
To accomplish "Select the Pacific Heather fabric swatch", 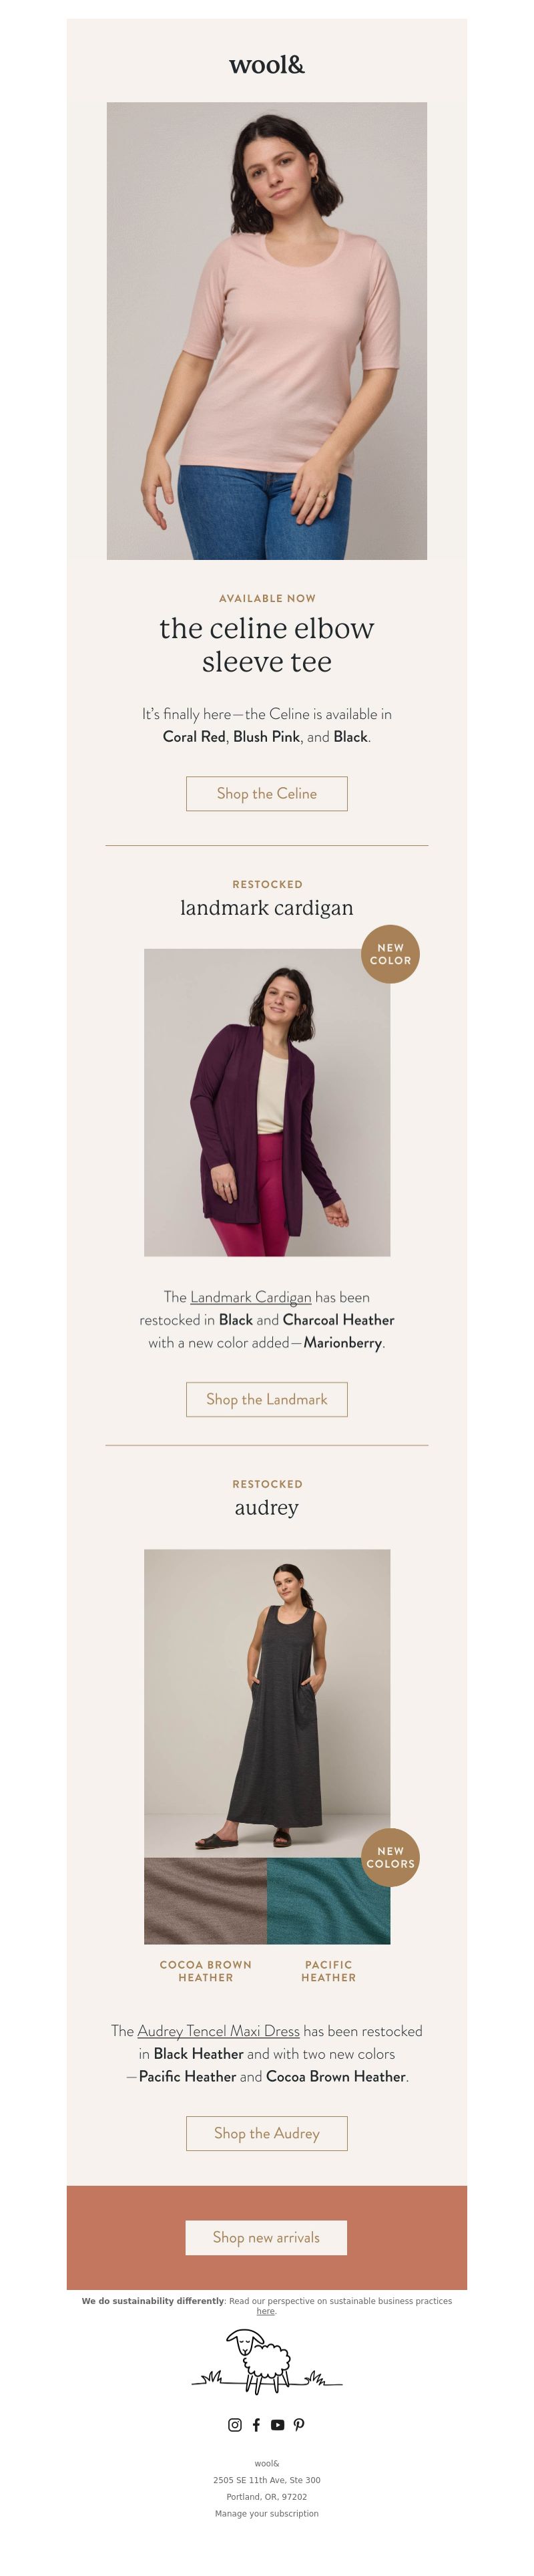I will pyautogui.click(x=328, y=1900).
